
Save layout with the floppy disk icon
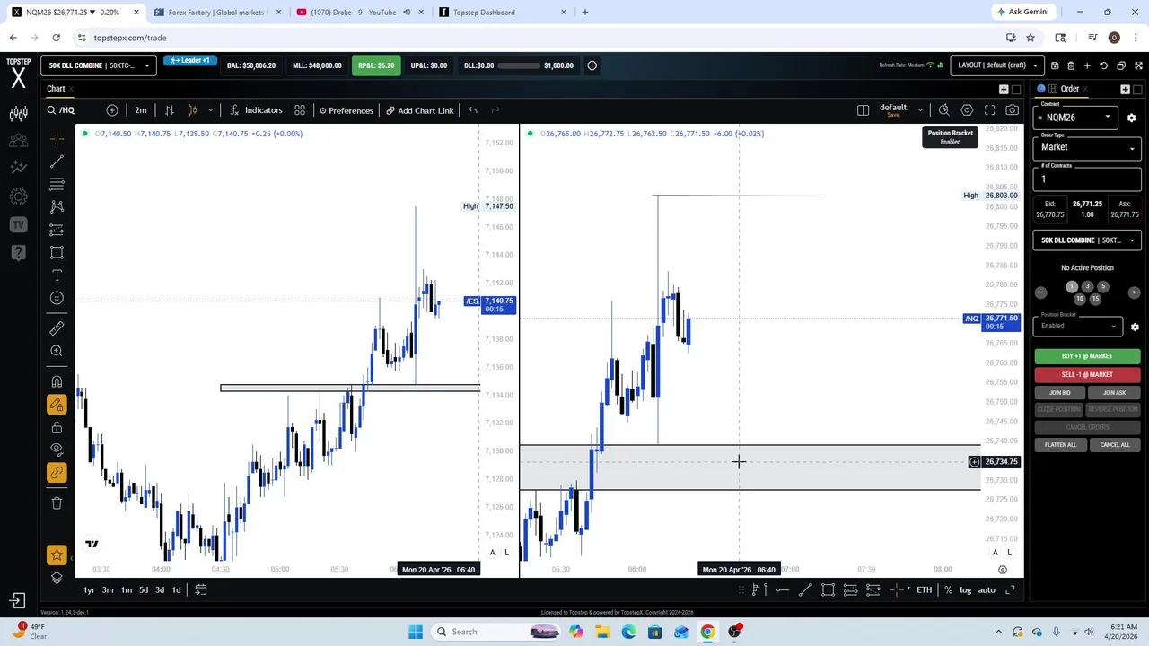coord(1055,65)
